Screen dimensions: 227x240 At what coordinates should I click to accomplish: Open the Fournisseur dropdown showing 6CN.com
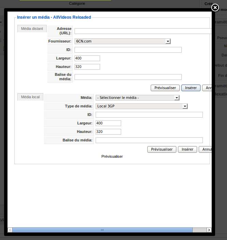coord(122,41)
